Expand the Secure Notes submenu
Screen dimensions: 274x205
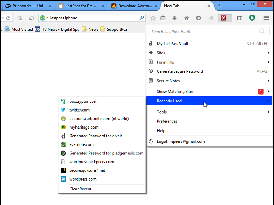click(209, 81)
